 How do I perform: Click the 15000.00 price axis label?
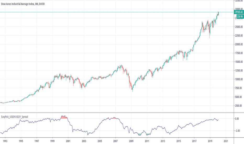coord(239,62)
